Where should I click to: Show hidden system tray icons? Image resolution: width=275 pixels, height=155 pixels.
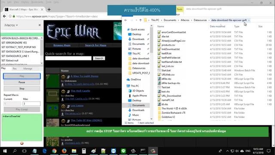pos(227,151)
